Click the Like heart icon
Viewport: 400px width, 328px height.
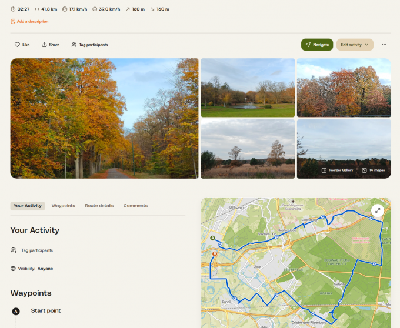point(17,45)
